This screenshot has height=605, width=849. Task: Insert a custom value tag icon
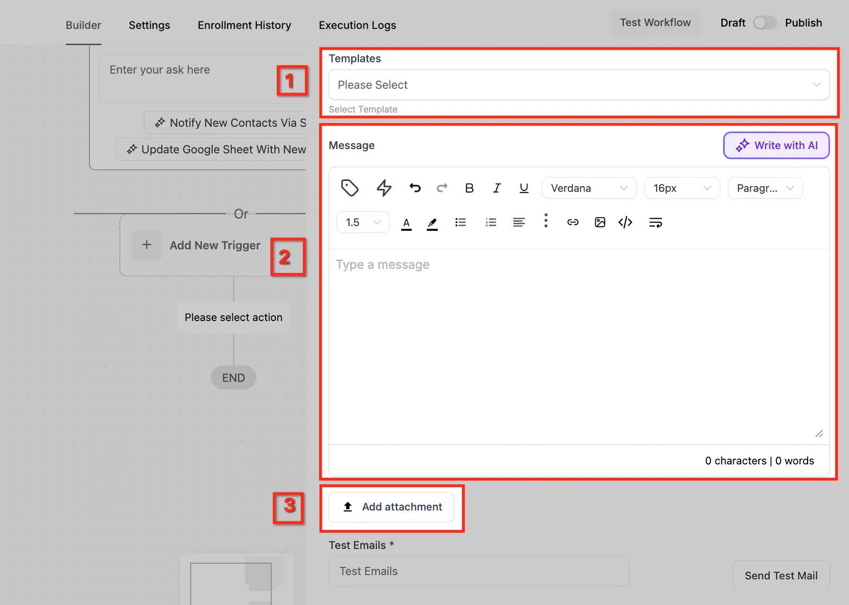tap(350, 188)
